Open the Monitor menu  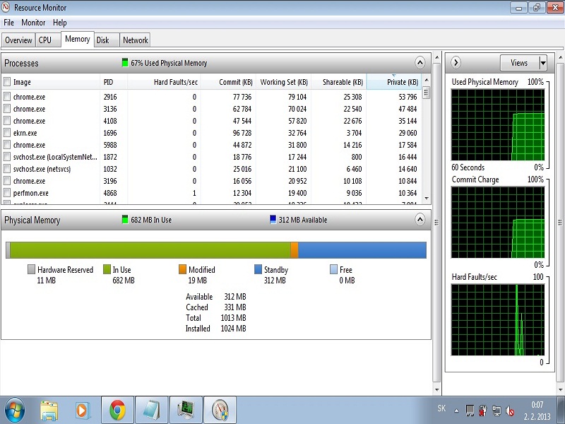click(x=33, y=23)
